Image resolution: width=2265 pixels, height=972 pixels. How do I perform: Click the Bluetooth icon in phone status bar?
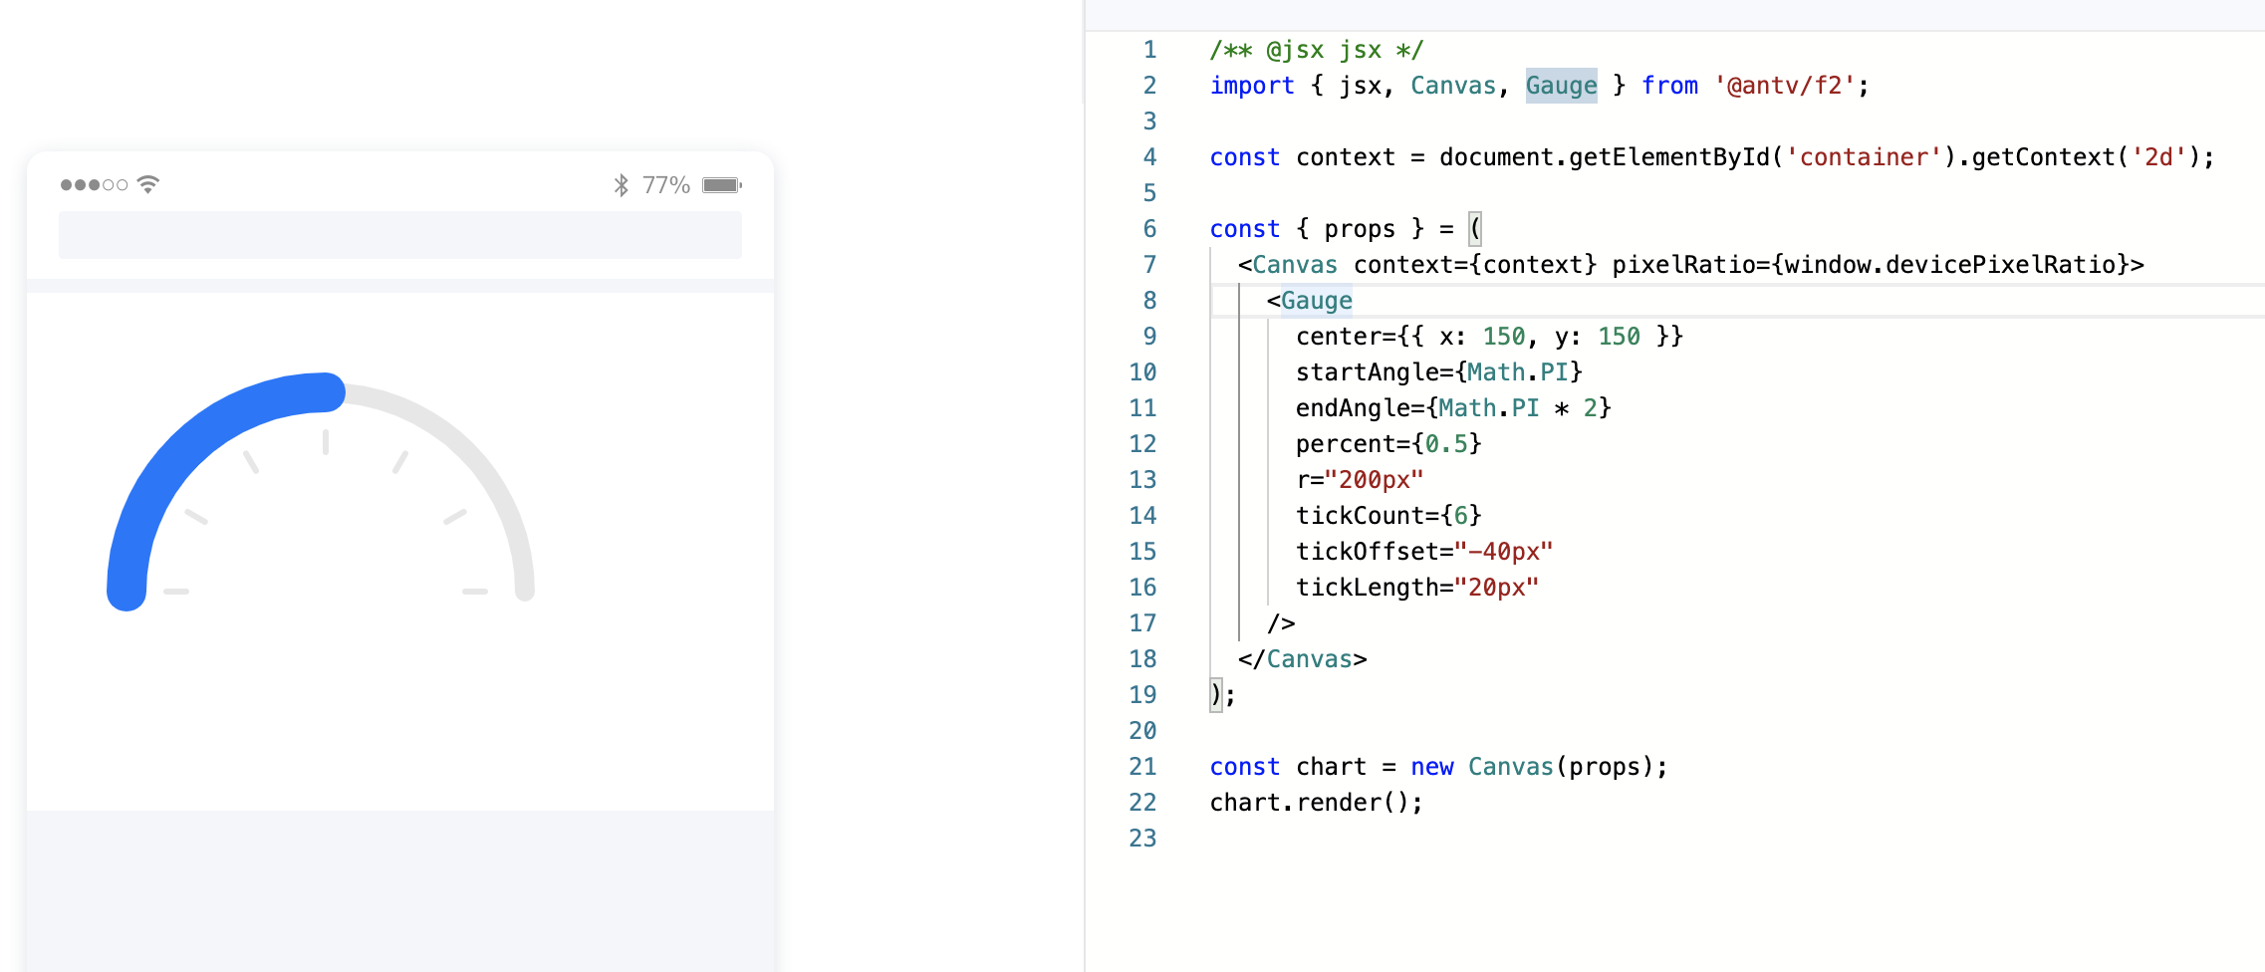(x=622, y=185)
